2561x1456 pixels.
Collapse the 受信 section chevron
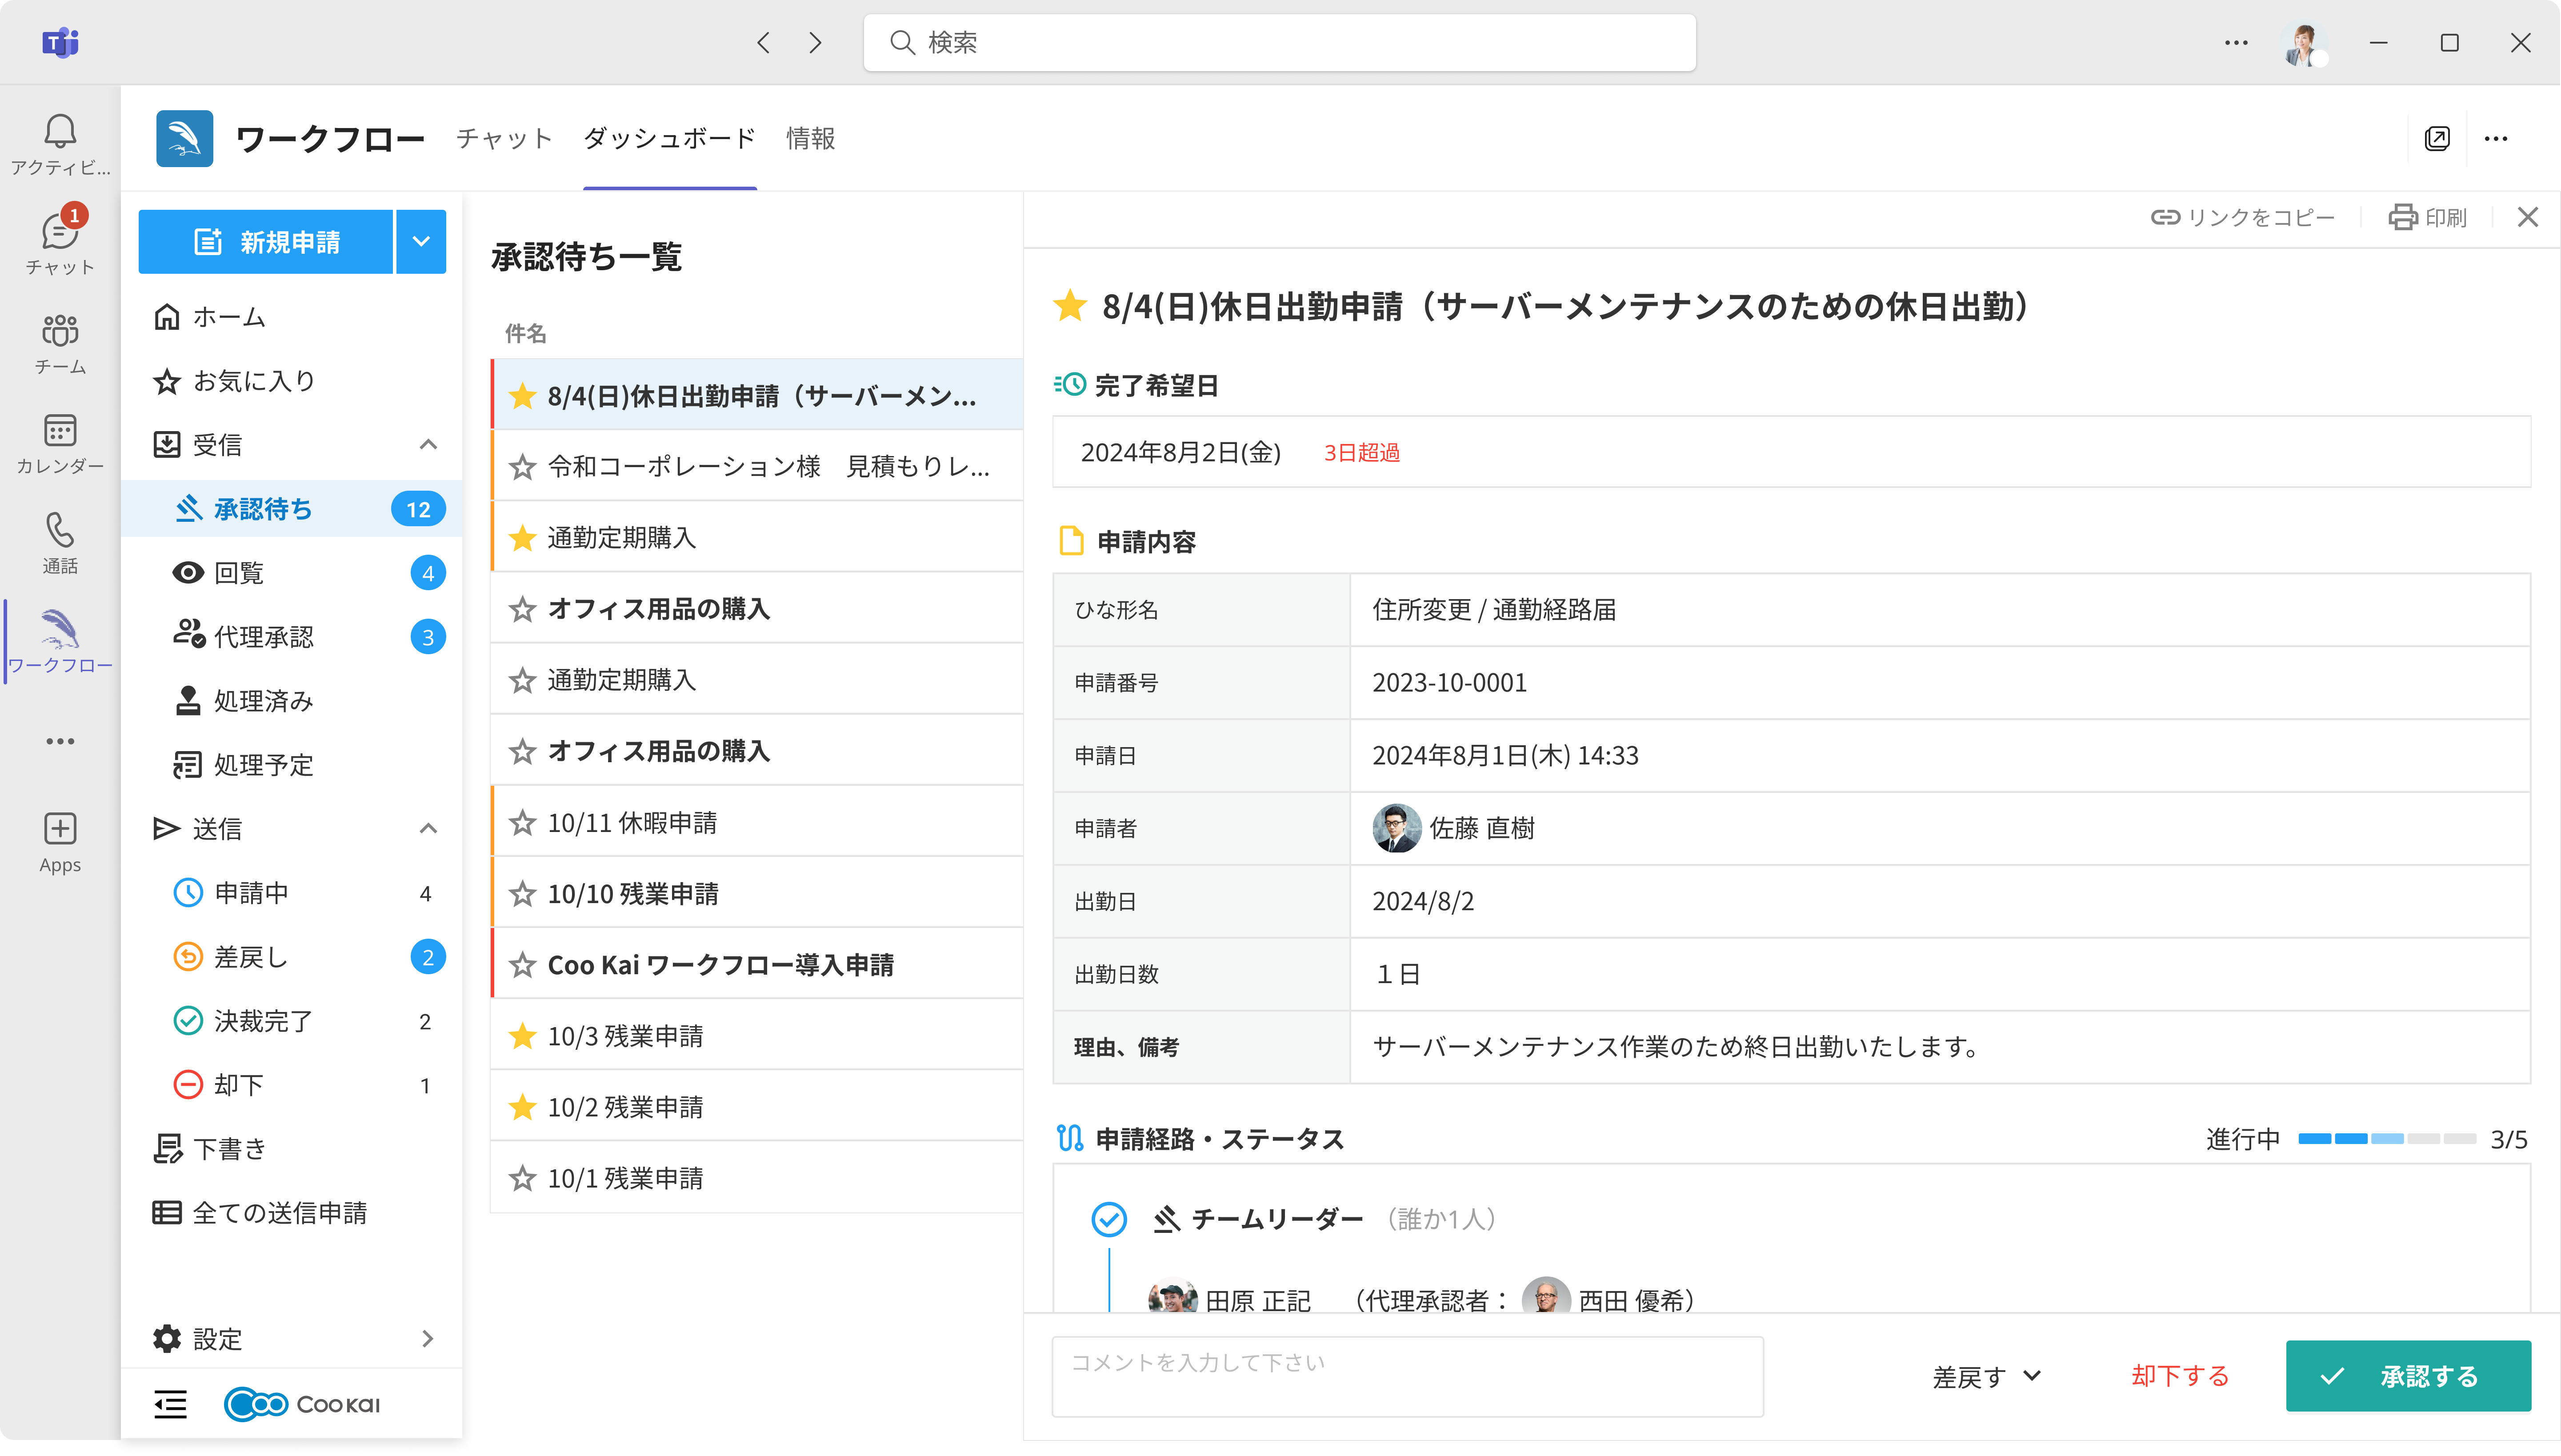tap(429, 444)
